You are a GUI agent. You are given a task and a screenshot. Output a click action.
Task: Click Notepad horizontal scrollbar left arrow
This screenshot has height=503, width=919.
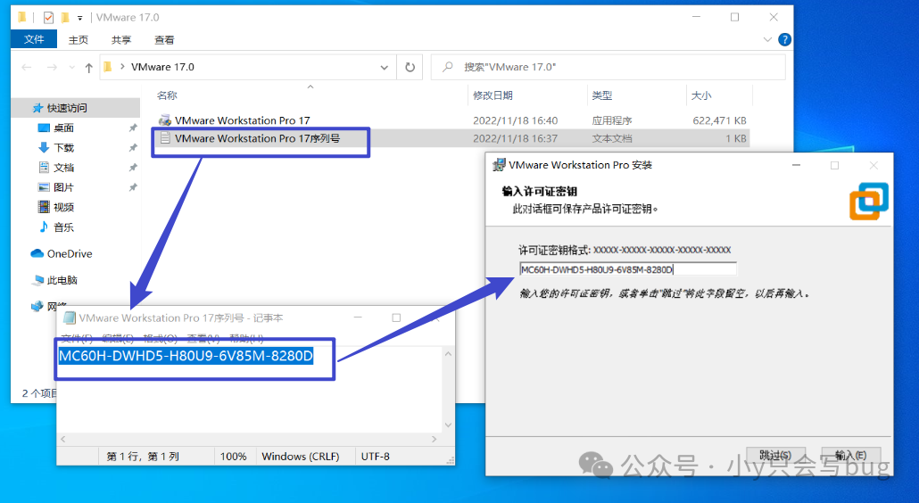(62, 439)
